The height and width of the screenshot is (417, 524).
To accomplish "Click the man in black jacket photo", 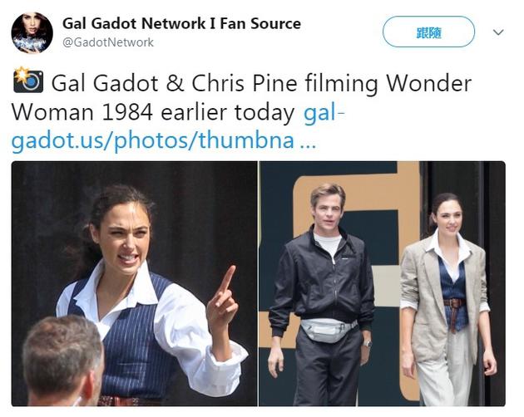I will click(323, 294).
